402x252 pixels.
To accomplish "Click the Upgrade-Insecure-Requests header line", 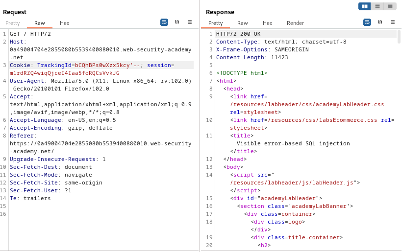I will (x=58, y=159).
